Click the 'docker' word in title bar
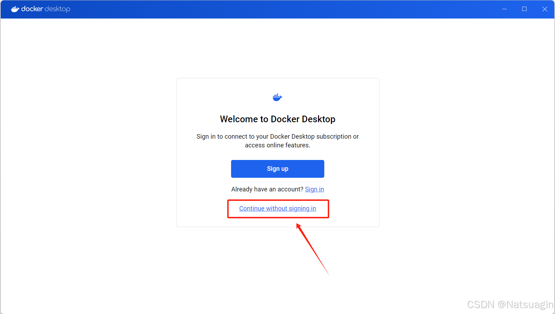Screen dimensions: 555x314 32,9
